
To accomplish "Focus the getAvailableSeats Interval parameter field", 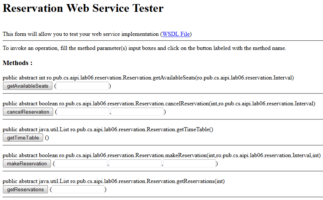I will (82, 86).
